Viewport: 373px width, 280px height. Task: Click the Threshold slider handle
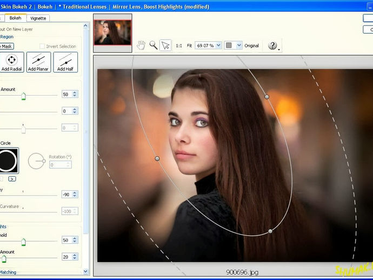pos(23,242)
